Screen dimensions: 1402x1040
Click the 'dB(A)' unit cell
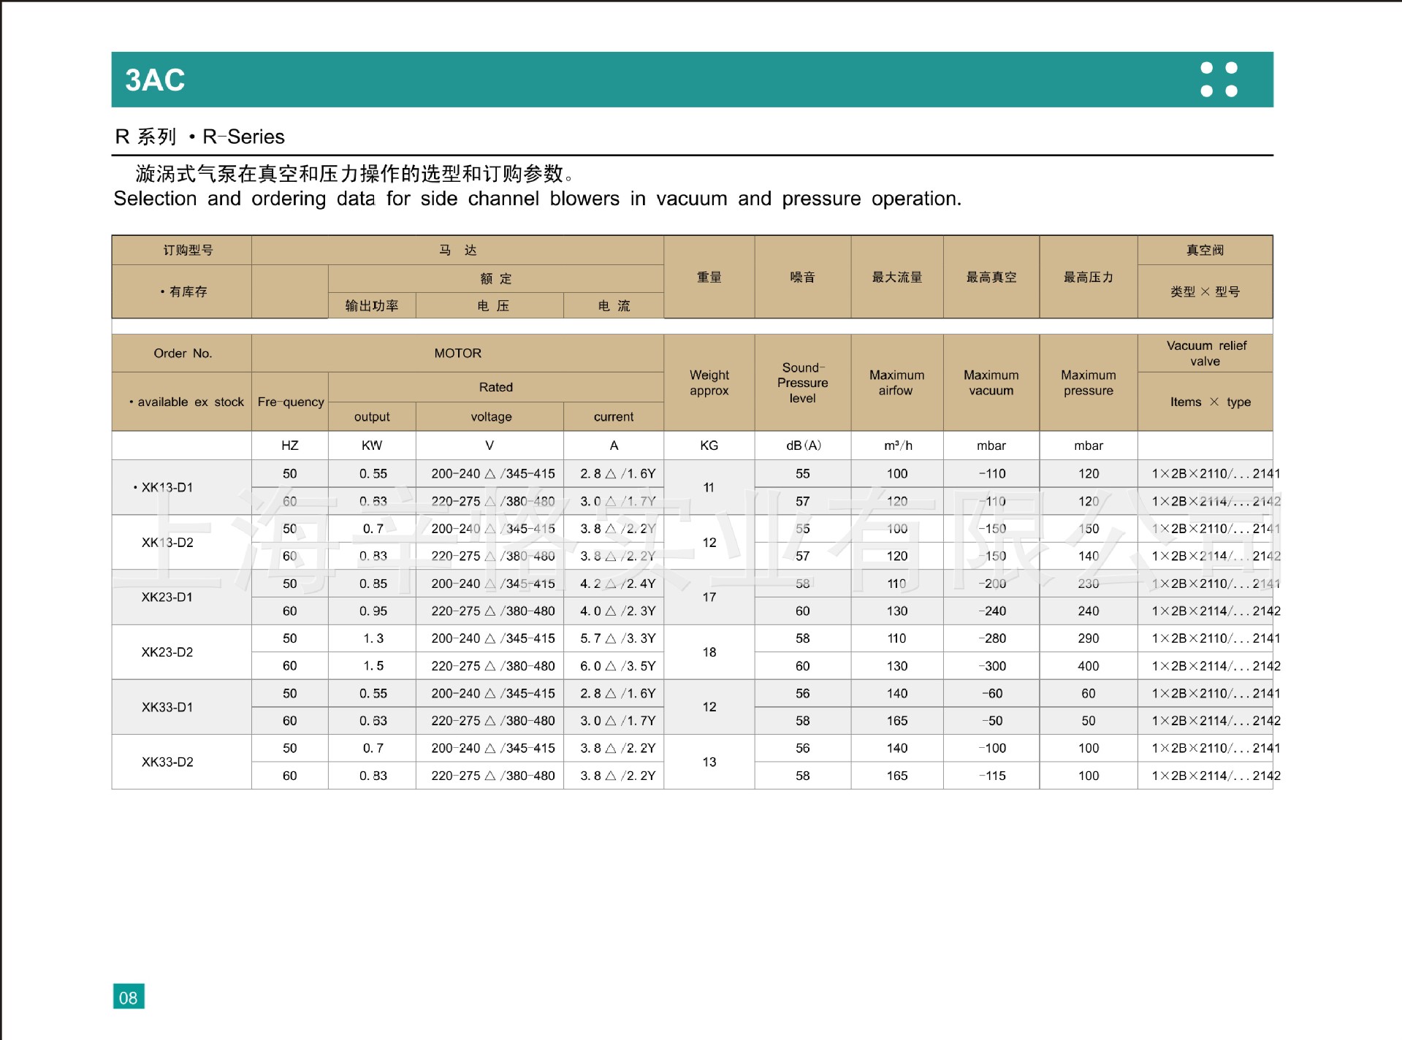pyautogui.click(x=803, y=446)
